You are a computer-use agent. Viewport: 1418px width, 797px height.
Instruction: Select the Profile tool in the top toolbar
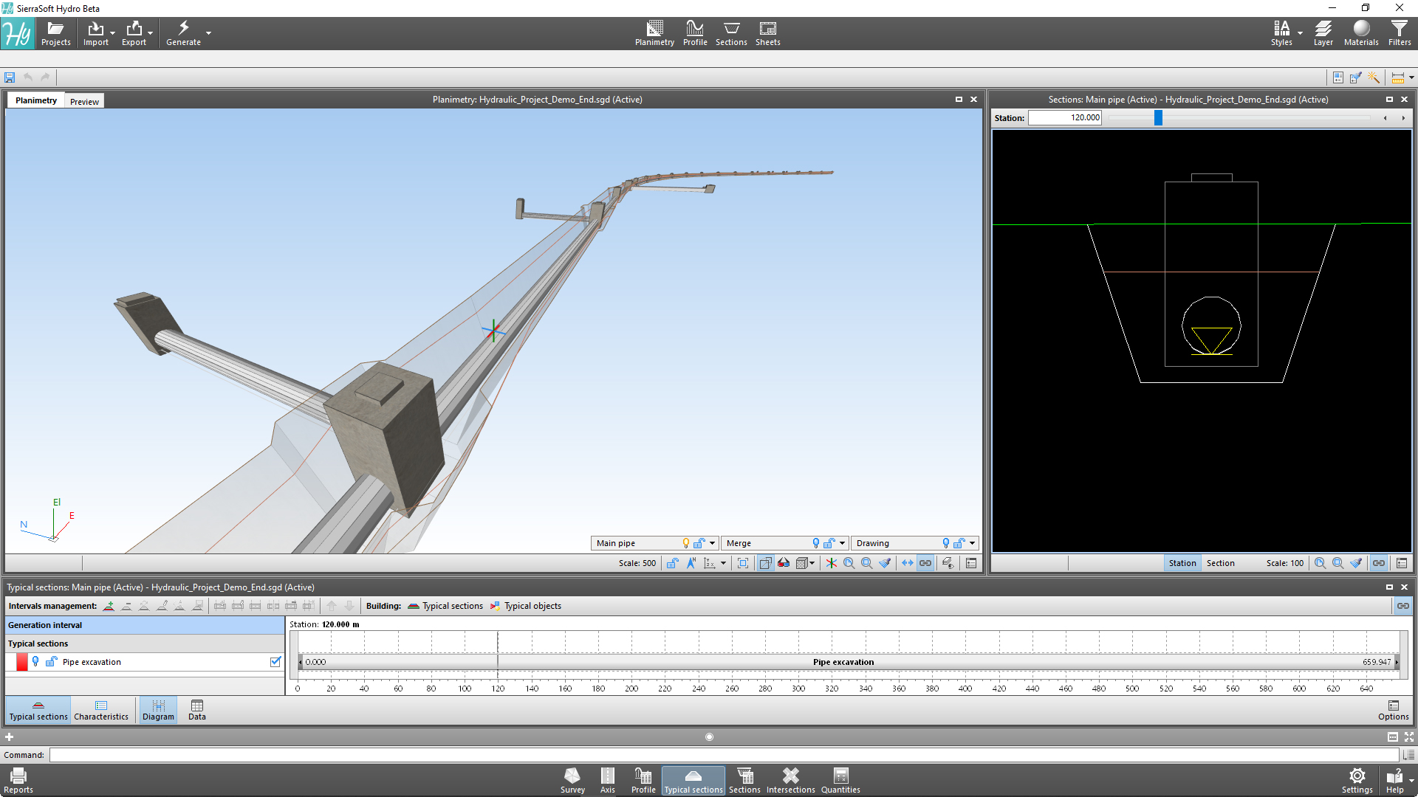coord(694,32)
